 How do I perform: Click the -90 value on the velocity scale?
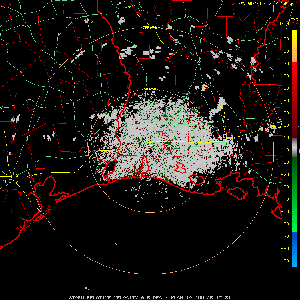click(x=285, y=261)
